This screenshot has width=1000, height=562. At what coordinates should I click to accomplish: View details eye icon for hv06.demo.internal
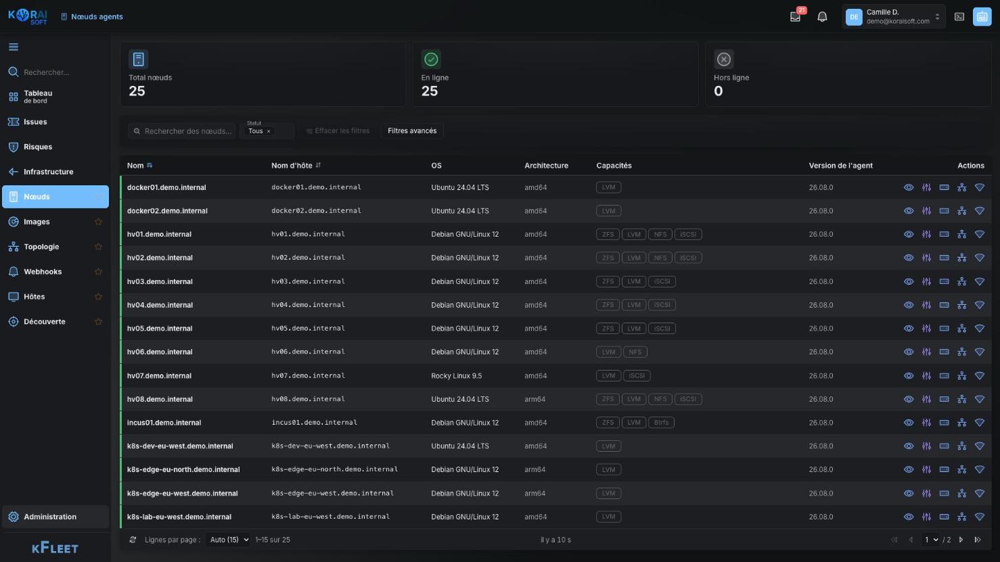[x=909, y=352]
